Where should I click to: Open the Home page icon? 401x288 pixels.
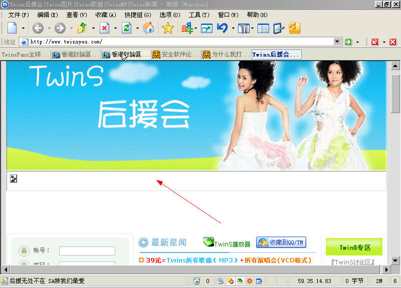148,28
